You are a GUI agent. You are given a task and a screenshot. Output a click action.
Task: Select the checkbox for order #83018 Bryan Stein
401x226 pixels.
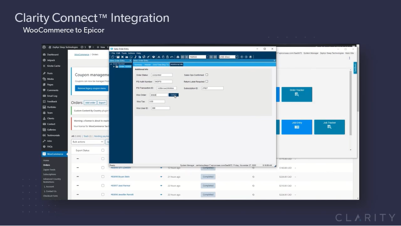coord(103,177)
